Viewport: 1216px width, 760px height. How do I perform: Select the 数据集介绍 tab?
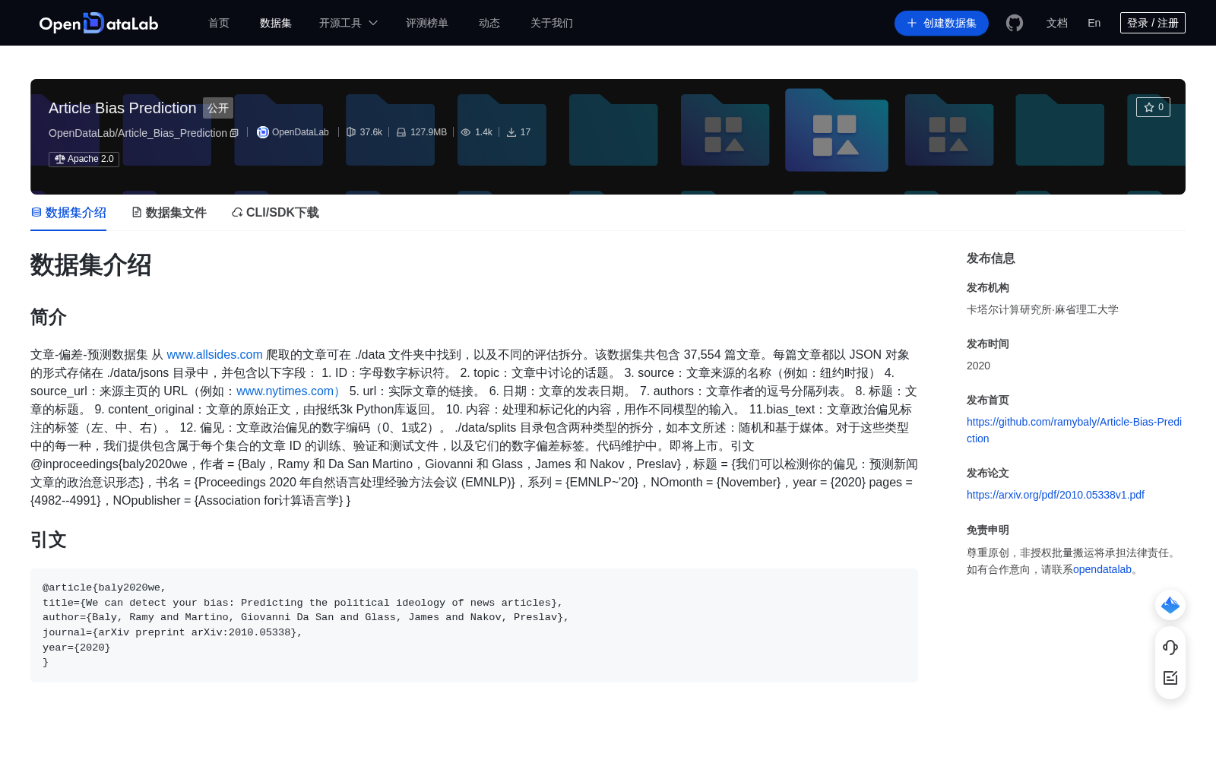coord(68,213)
